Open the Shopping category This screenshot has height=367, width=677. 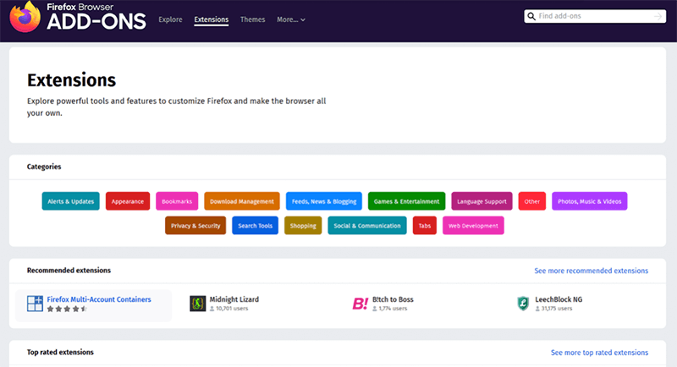point(303,226)
